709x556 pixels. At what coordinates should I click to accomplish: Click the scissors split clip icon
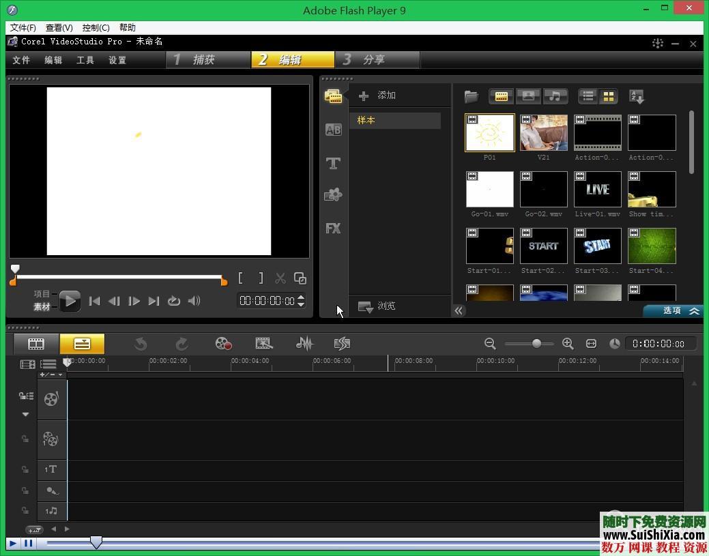pos(280,278)
